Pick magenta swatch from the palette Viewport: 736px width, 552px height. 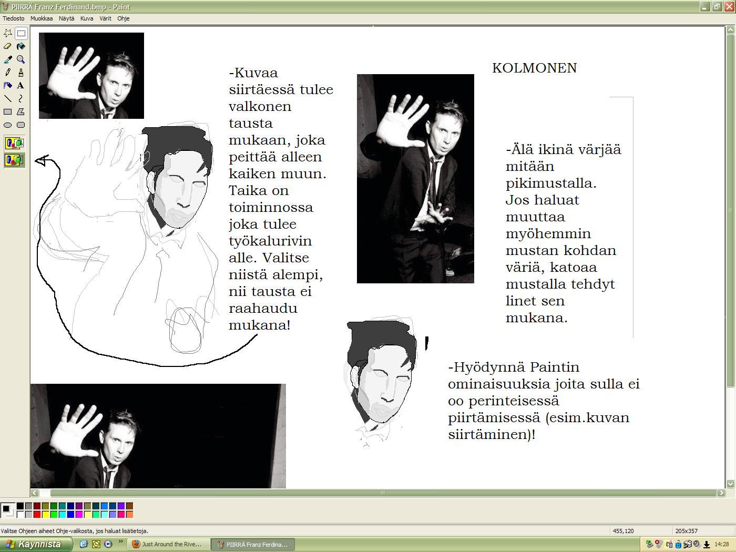pyautogui.click(x=79, y=515)
